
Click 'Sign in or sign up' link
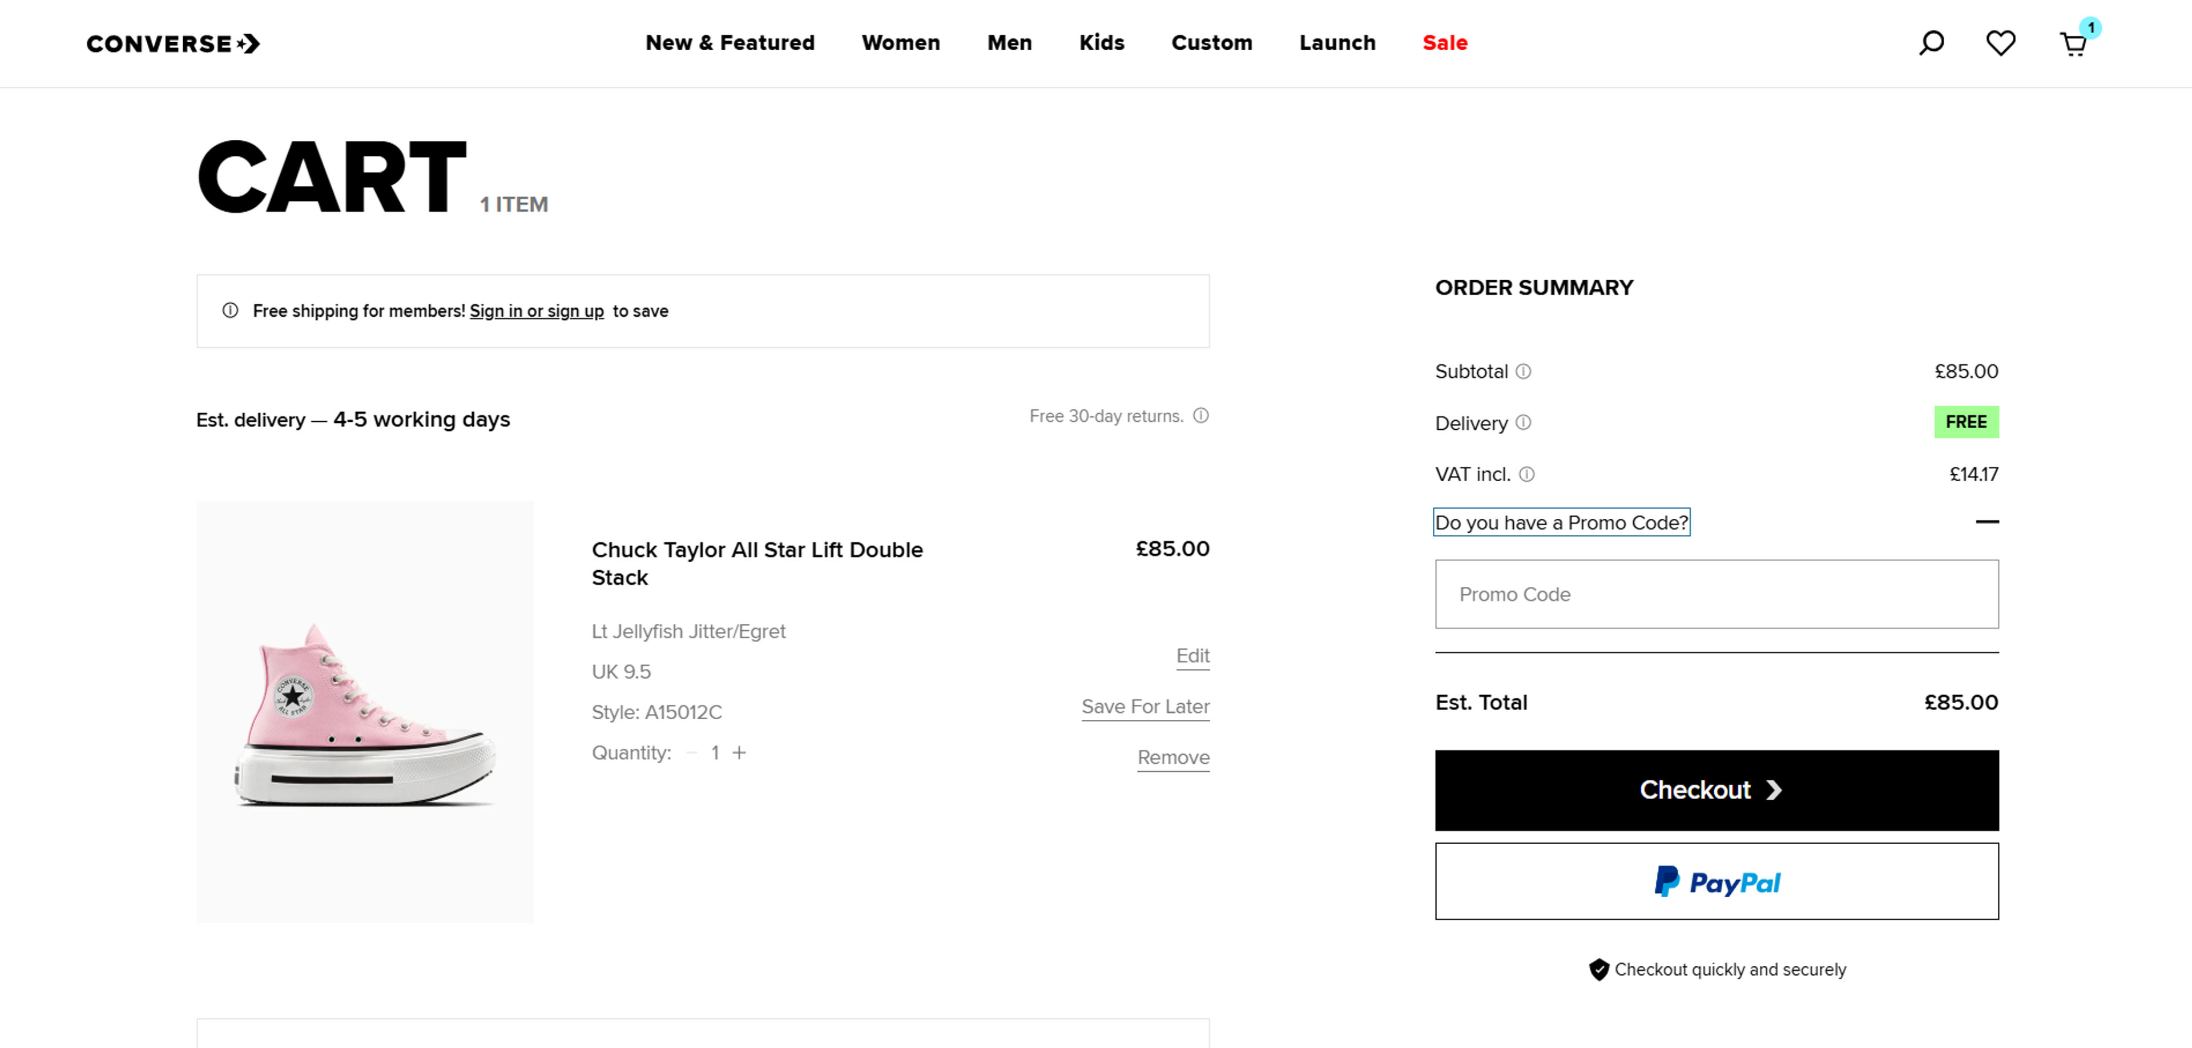(x=537, y=311)
